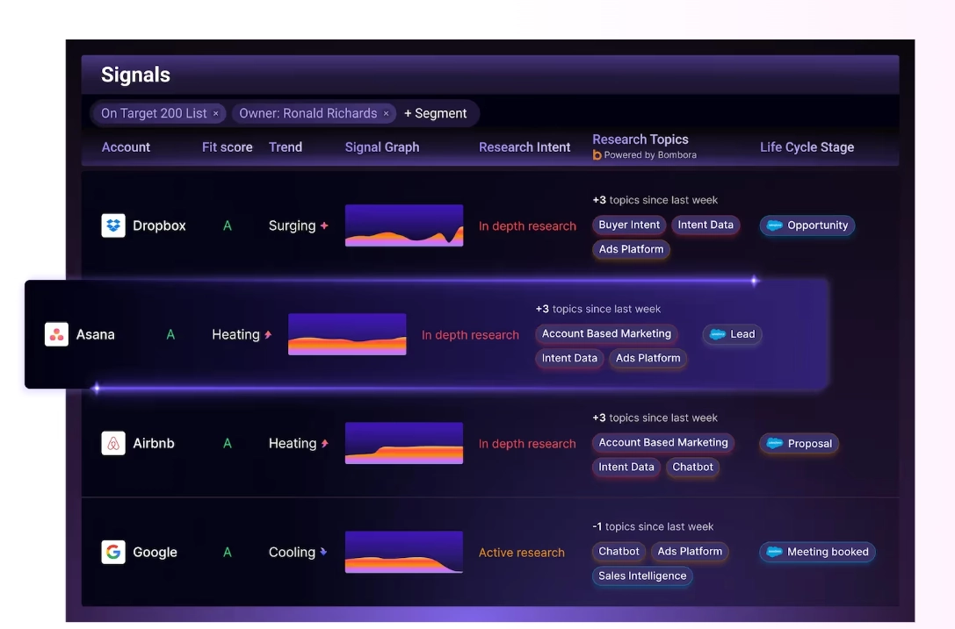The width and height of the screenshot is (955, 629).
Task: Click the Bombora logo icon
Action: (x=597, y=155)
